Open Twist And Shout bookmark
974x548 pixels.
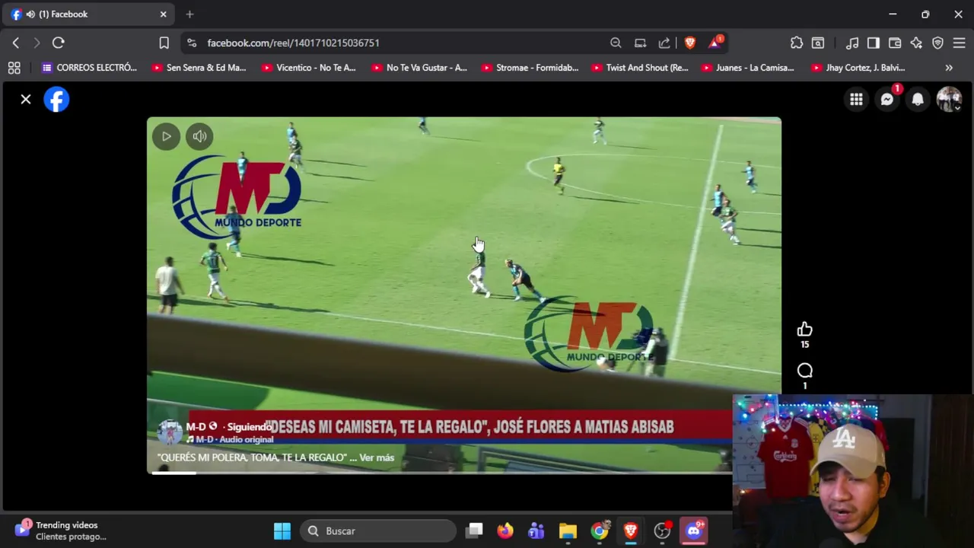coord(639,68)
